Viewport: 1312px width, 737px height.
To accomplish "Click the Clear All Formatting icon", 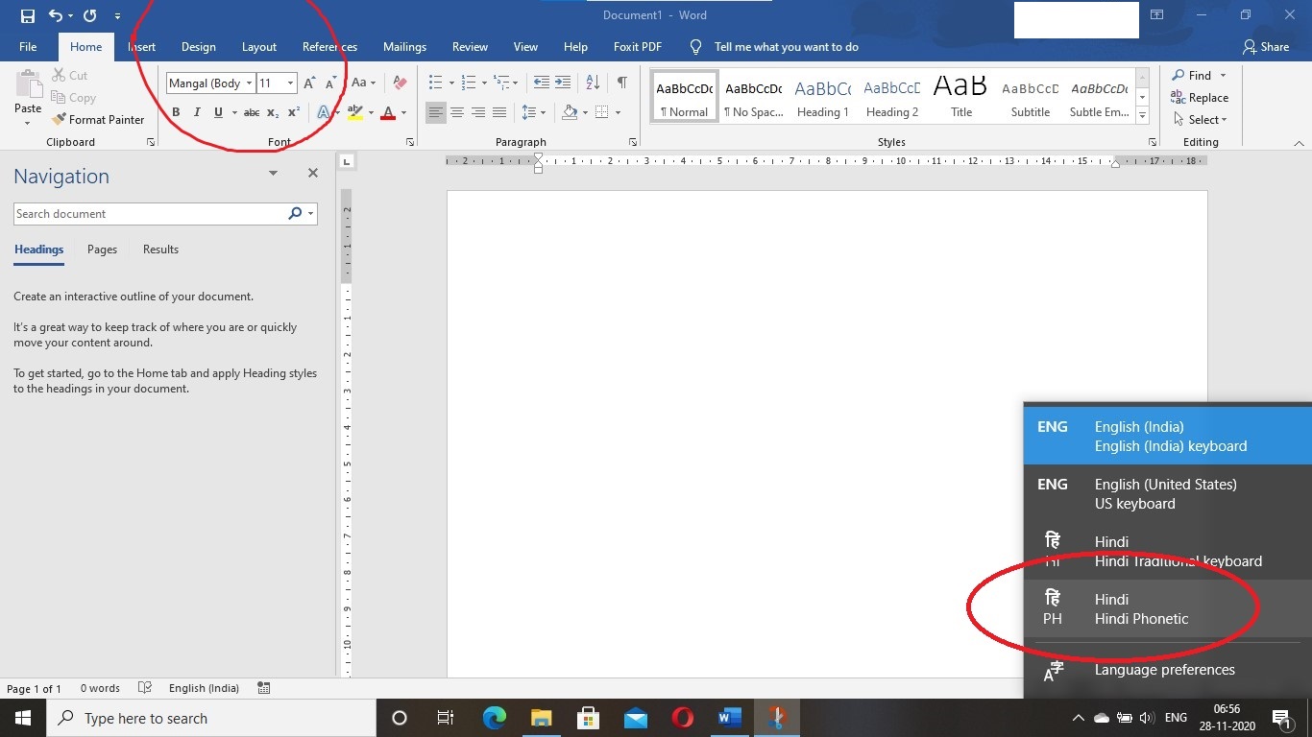I will [x=401, y=83].
